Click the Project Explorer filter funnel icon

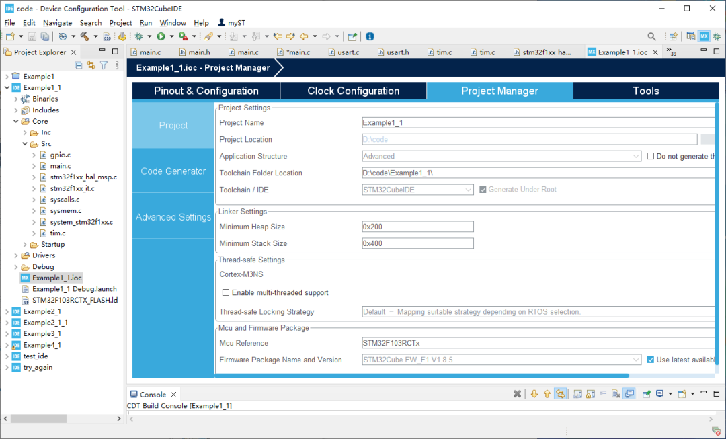pyautogui.click(x=104, y=65)
